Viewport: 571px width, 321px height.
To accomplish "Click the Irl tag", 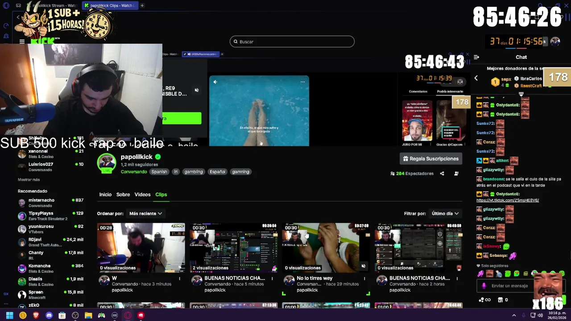I will [176, 172].
